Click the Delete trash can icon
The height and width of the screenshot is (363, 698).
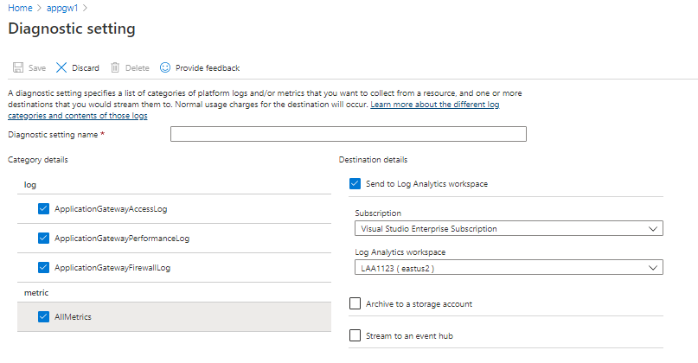[115, 67]
